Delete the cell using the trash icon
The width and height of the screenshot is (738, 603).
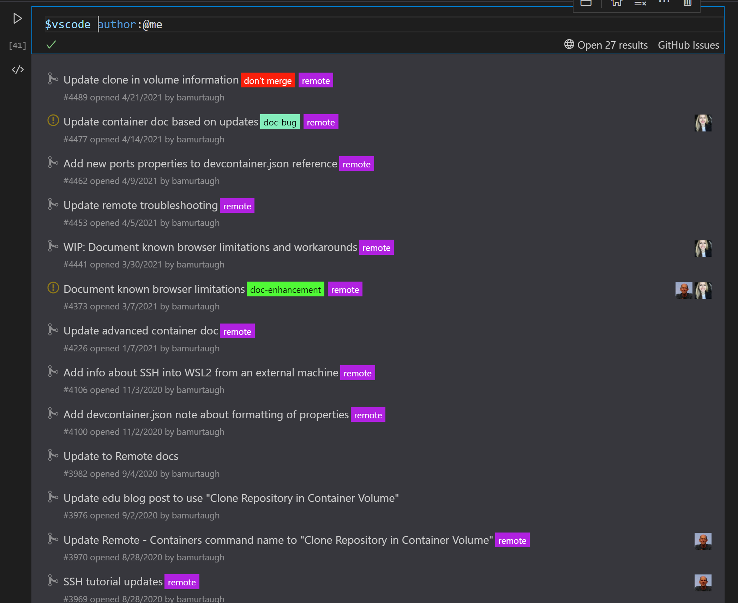(687, 4)
